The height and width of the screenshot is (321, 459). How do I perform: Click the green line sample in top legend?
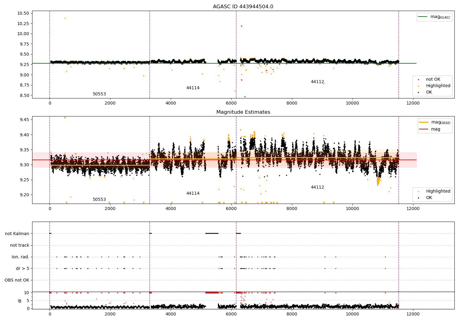click(x=423, y=17)
